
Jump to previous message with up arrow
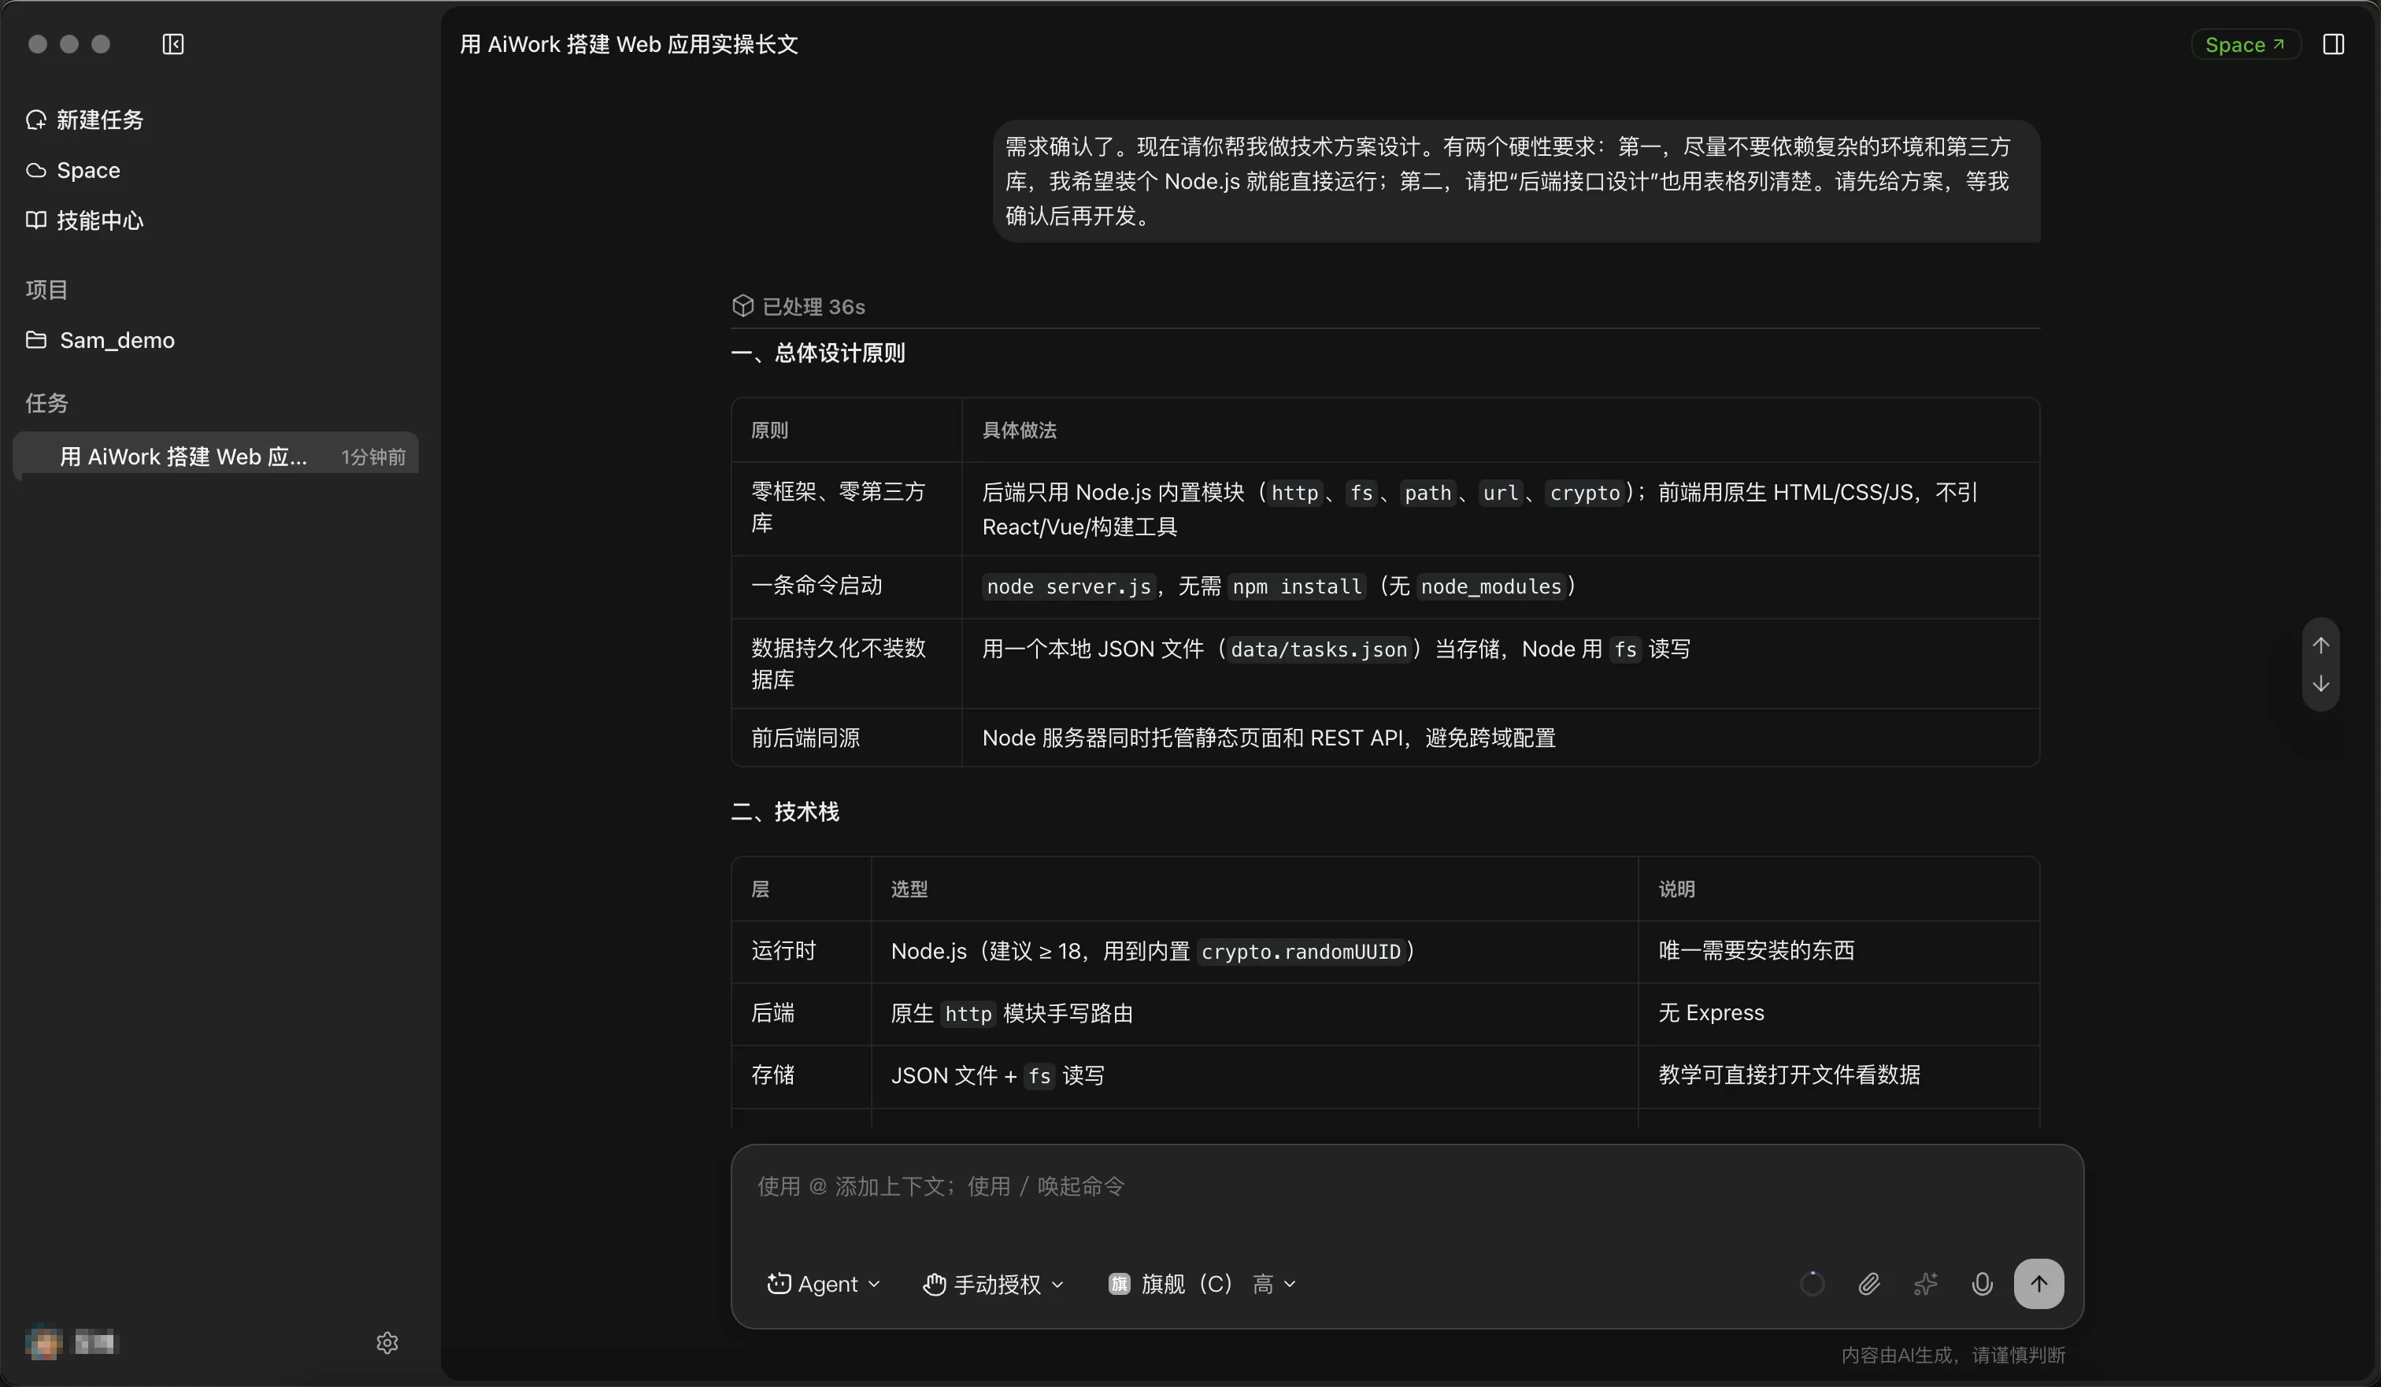pos(2320,645)
